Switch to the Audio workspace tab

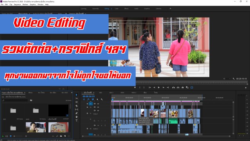pos(136,9)
